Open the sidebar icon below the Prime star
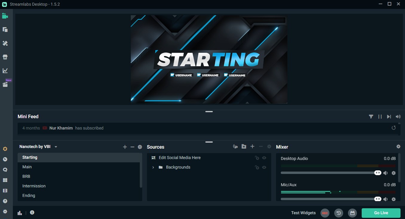 tap(5, 159)
